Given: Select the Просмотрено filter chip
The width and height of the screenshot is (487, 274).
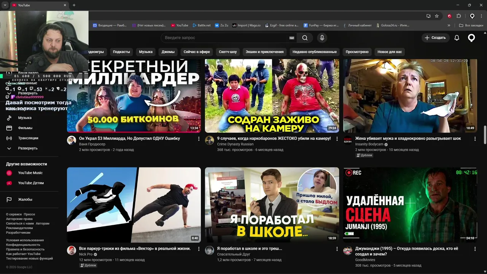Looking at the screenshot, I should pyautogui.click(x=357, y=52).
